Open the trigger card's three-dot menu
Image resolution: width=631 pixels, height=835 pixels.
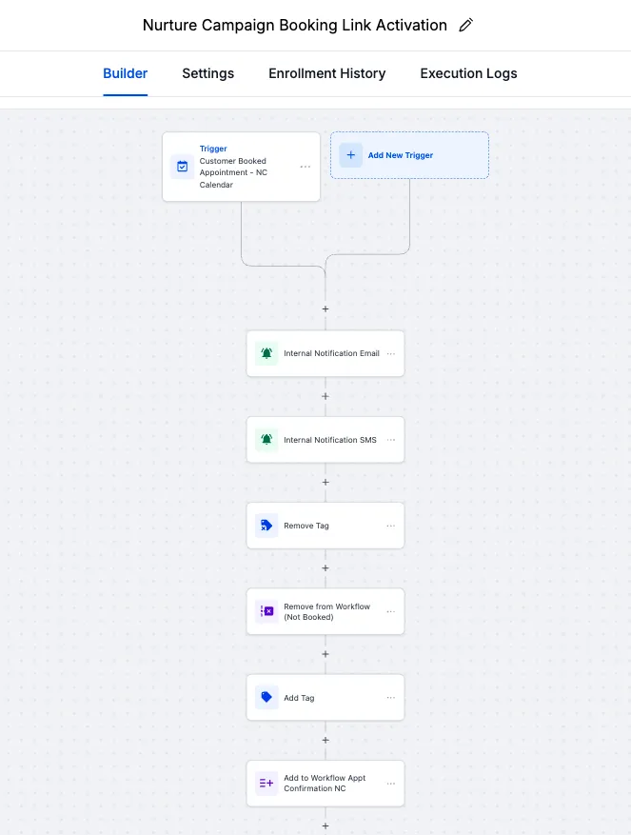click(306, 167)
